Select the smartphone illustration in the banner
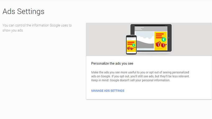Viewport: 212px width, 119px height. [x=131, y=45]
